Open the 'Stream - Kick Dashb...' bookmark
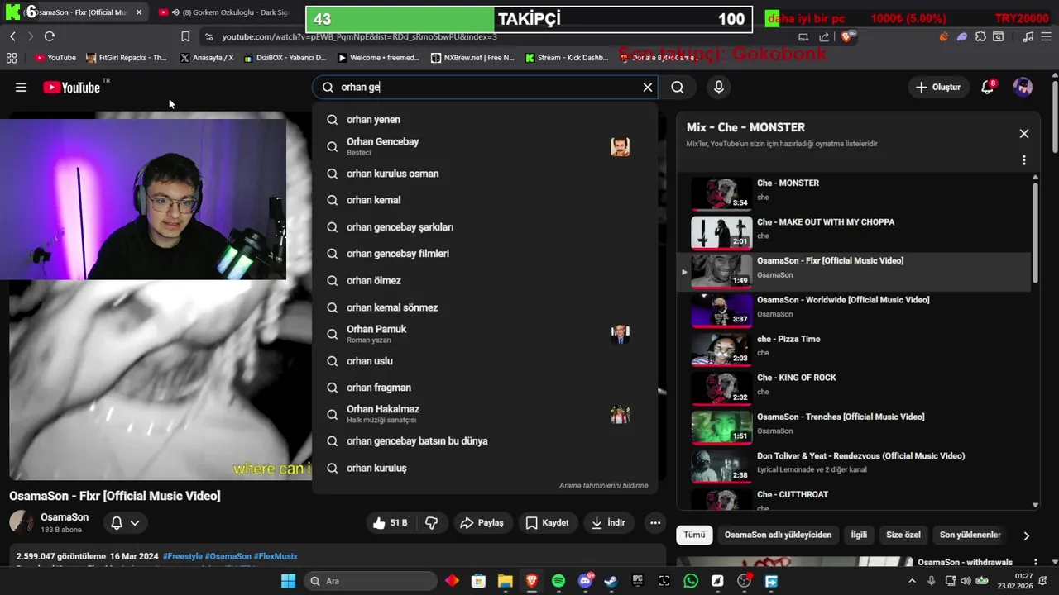Screen dimensions: 1059x595 [565, 58]
